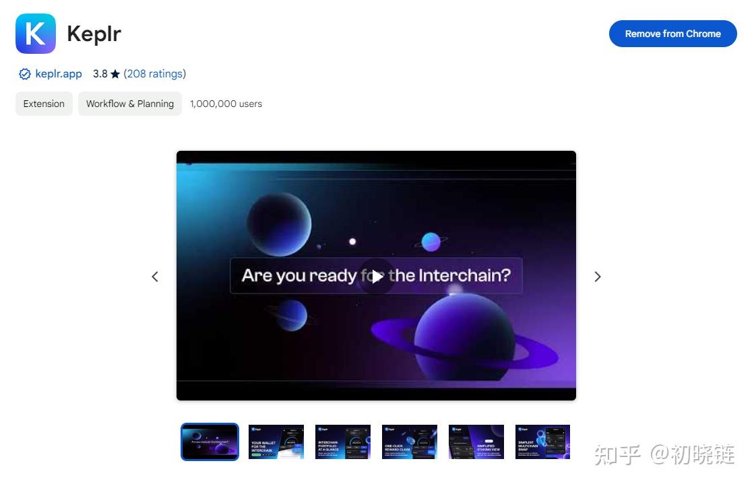Go to the previous screenshot with left arrow
Image resolution: width=754 pixels, height=486 pixels.
point(155,277)
